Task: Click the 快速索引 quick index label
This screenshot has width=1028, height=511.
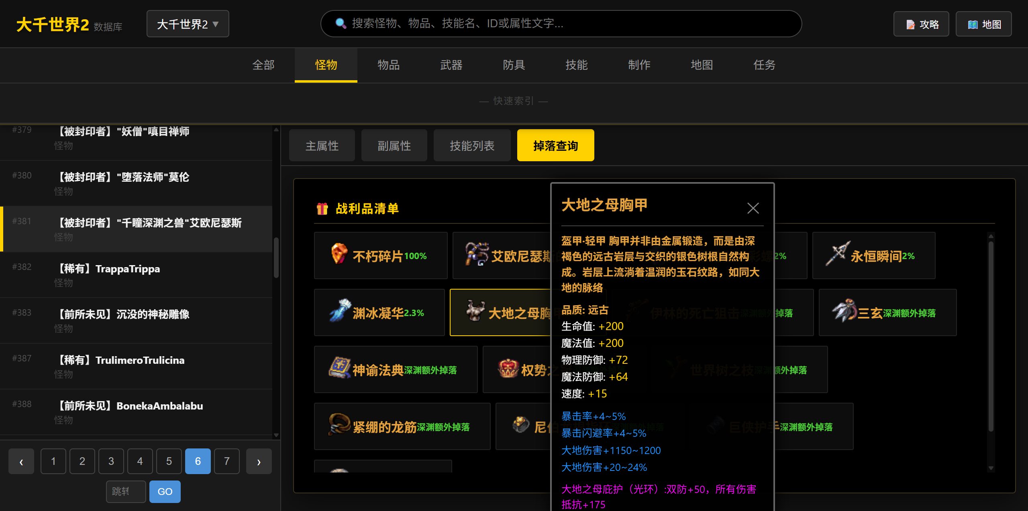Action: coord(514,101)
